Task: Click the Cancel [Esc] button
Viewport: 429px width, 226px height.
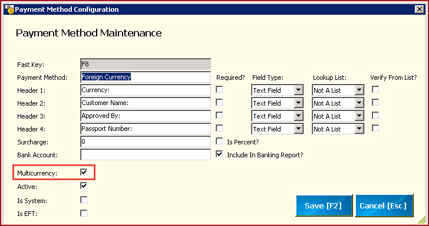Action: 384,205
